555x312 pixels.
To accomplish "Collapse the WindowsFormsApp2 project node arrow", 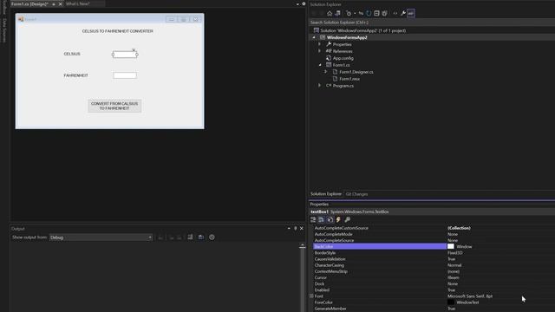I will [314, 37].
